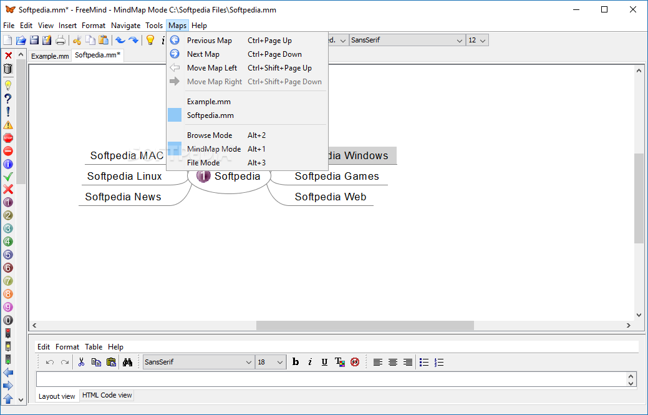
Task: Center-align the note text
Action: point(392,362)
